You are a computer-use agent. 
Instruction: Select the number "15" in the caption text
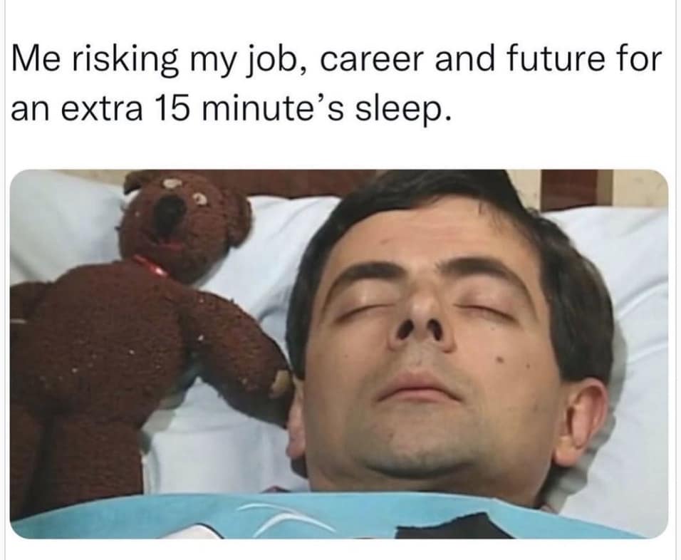tap(171, 108)
